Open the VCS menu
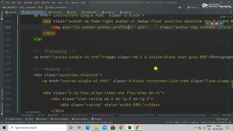Screen dimensions: 233x131 pos(67,3)
